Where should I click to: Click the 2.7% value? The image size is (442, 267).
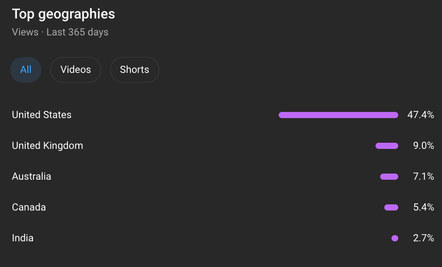pyautogui.click(x=423, y=238)
